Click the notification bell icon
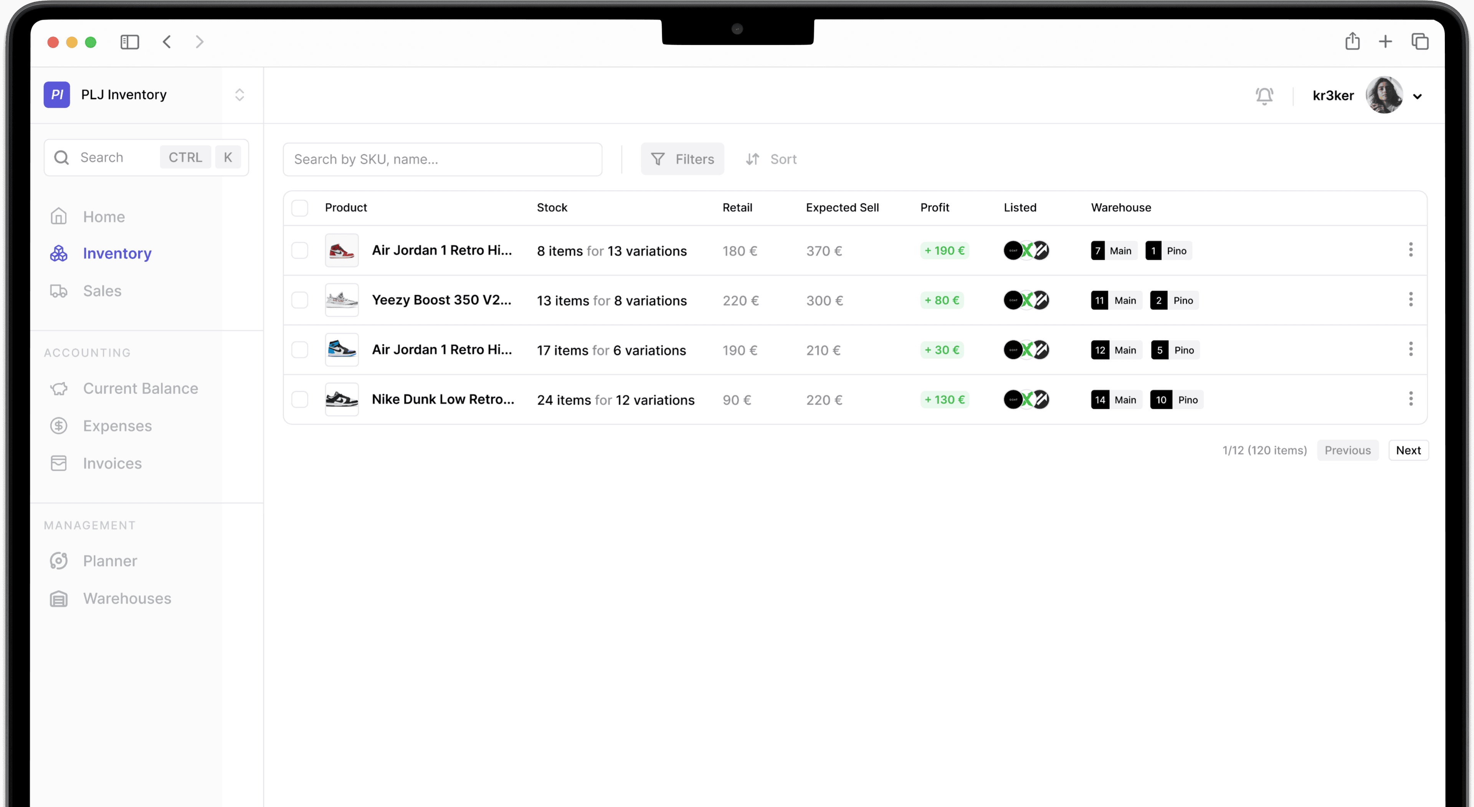1474x807 pixels. (1264, 96)
